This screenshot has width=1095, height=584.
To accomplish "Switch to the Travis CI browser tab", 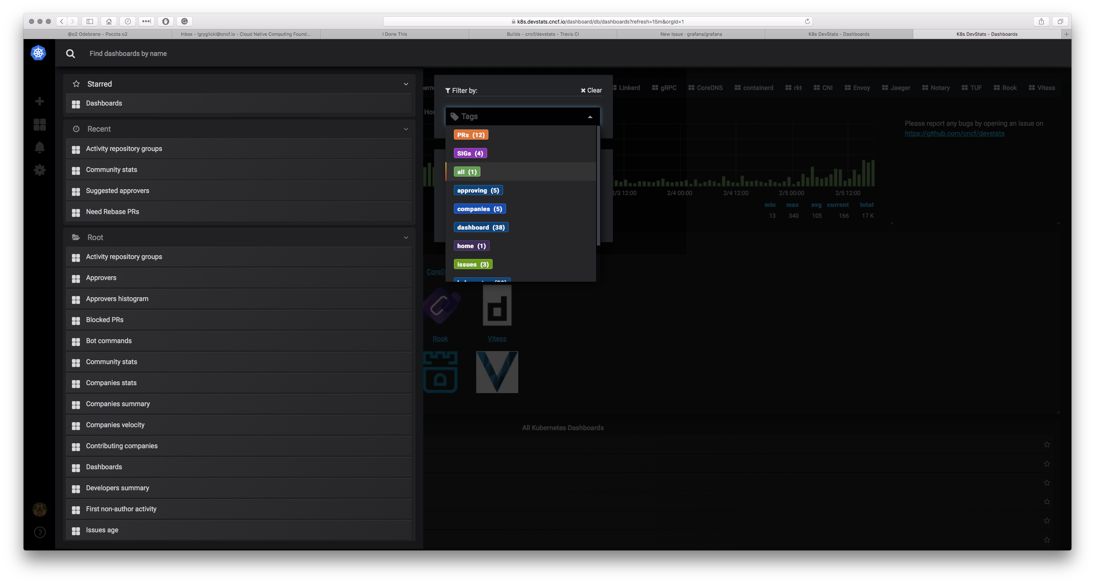I will (x=543, y=34).
